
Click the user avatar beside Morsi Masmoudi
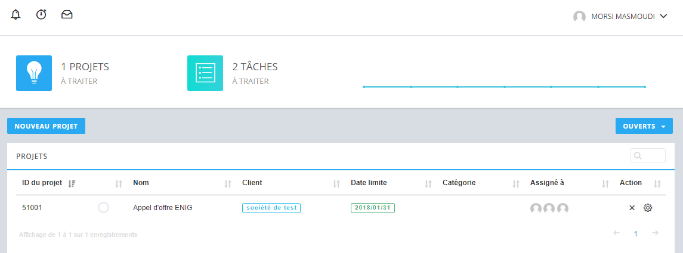[579, 17]
